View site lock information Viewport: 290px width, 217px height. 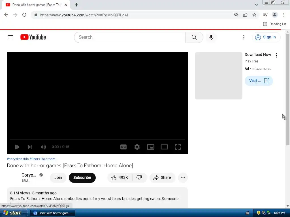pos(36,15)
